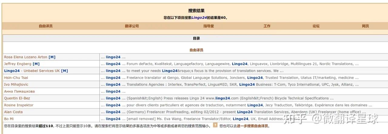Switch to the 翻译公司 tab

click(x=132, y=26)
